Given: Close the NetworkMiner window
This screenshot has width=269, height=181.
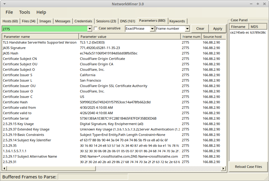Looking at the screenshot, I should [x=264, y=4].
